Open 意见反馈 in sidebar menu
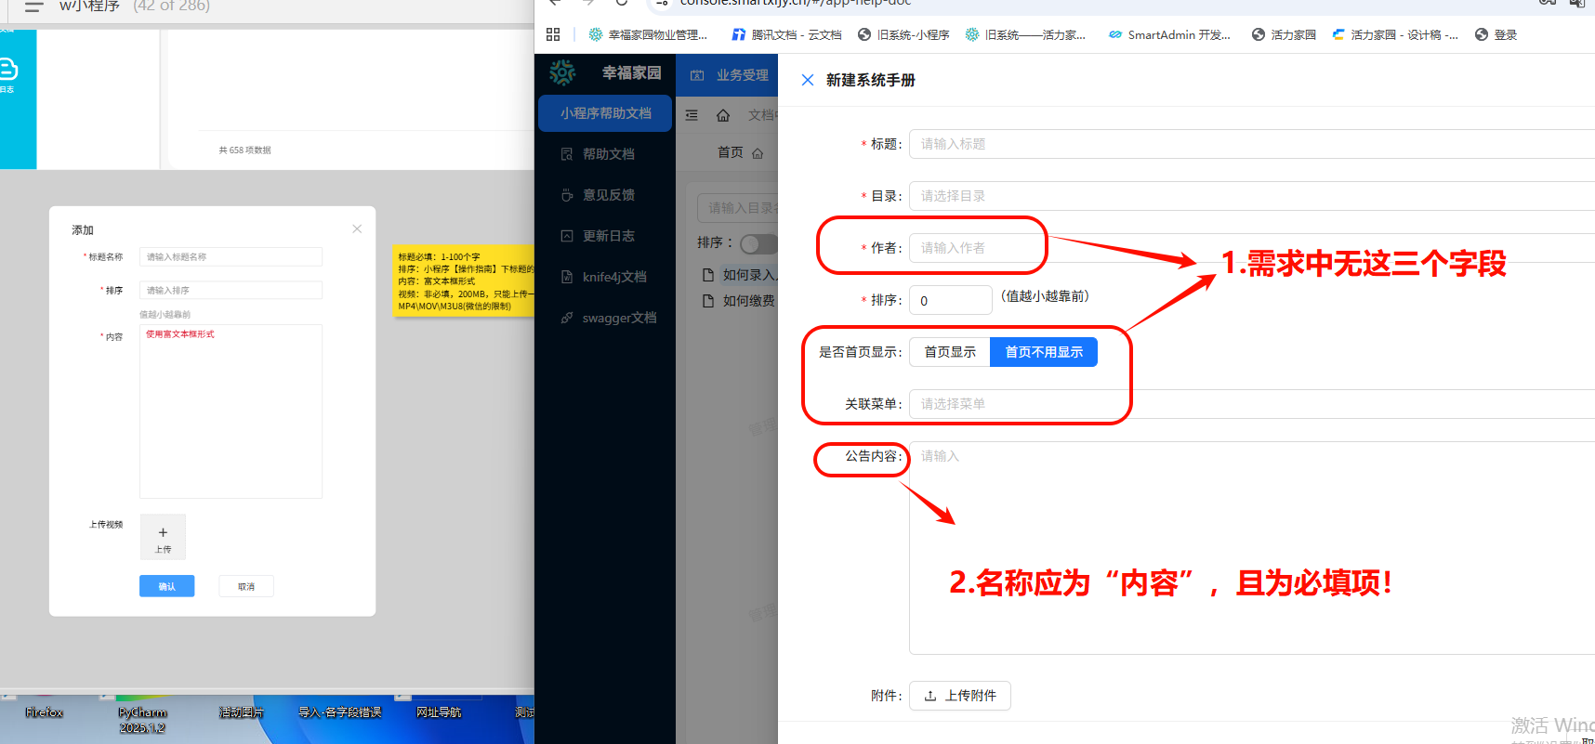The image size is (1595, 744). pyautogui.click(x=608, y=195)
